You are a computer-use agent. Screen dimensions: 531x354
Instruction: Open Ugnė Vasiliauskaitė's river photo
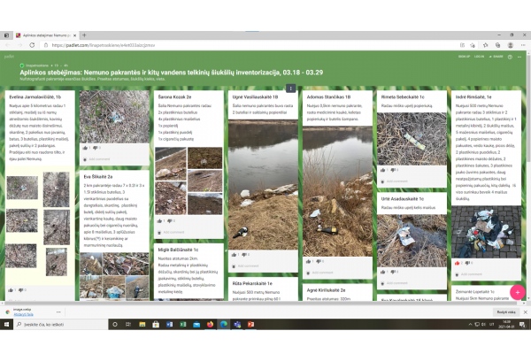pyautogui.click(x=263, y=185)
